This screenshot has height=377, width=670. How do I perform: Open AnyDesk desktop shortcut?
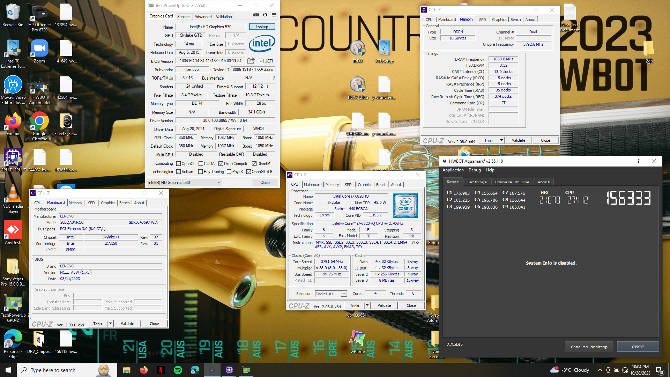click(13, 233)
